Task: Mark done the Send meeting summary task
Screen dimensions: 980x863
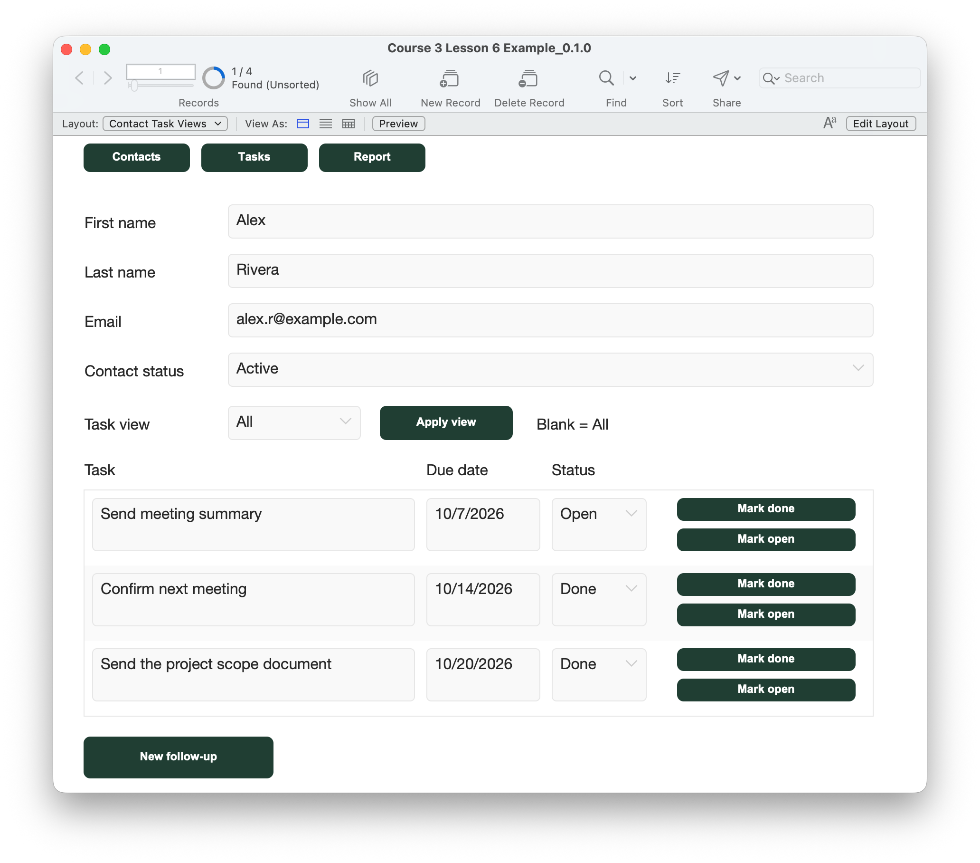Action: [766, 509]
